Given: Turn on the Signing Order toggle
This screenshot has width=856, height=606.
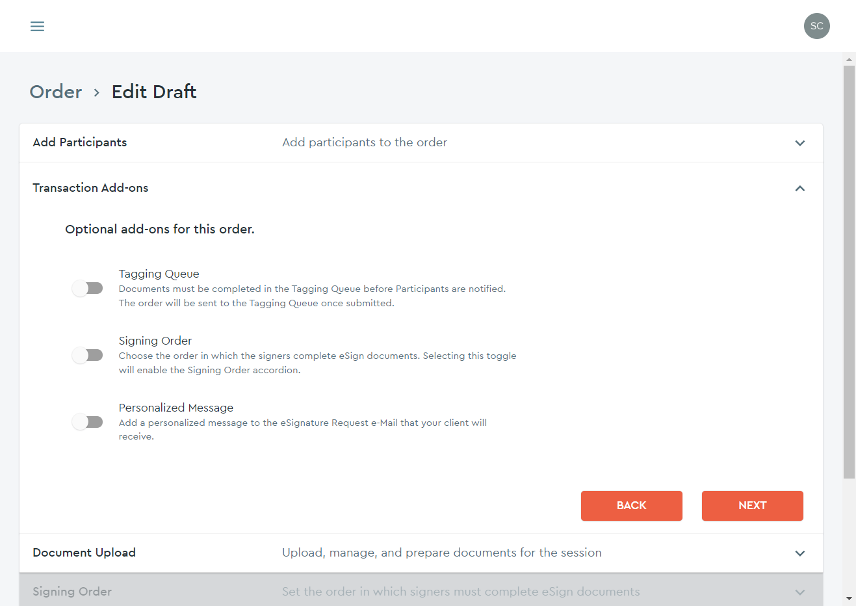Looking at the screenshot, I should [87, 355].
